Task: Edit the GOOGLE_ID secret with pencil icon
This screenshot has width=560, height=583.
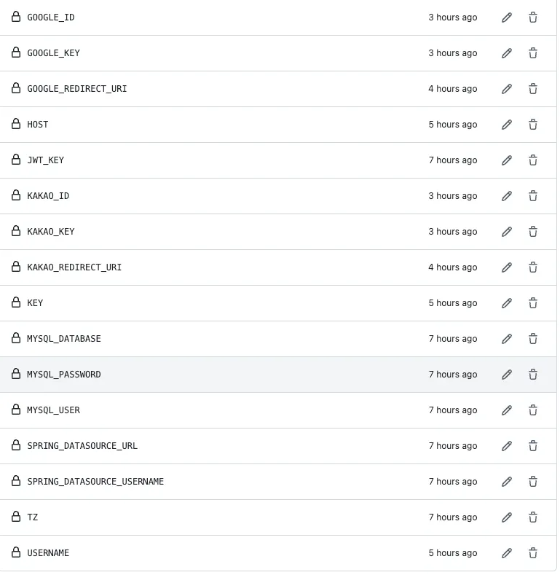Action: (x=507, y=17)
